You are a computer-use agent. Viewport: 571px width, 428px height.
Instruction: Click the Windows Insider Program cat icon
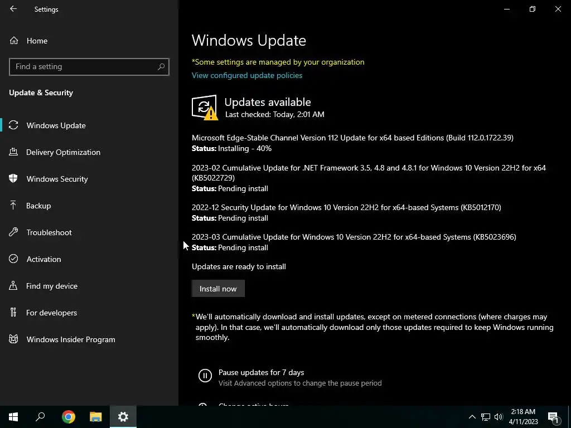click(13, 339)
